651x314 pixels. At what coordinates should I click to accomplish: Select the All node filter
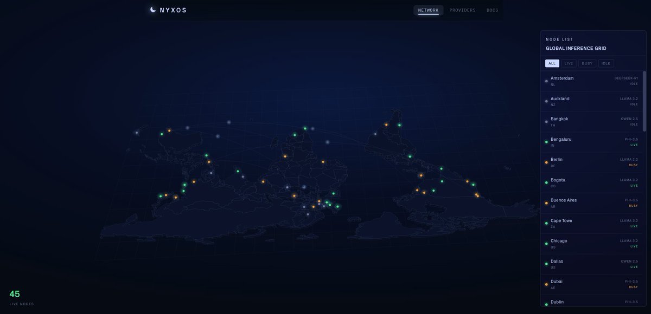tap(552, 63)
